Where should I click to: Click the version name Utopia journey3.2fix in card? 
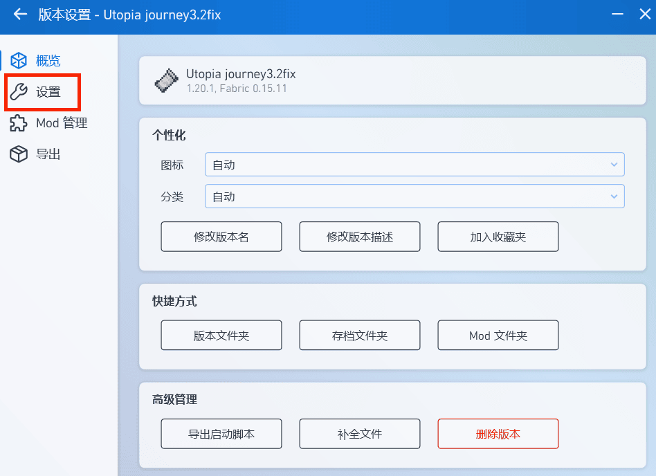[241, 74]
